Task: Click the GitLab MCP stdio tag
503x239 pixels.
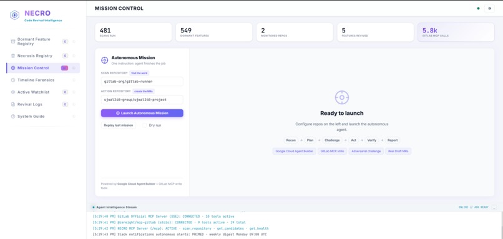Action: [333, 151]
